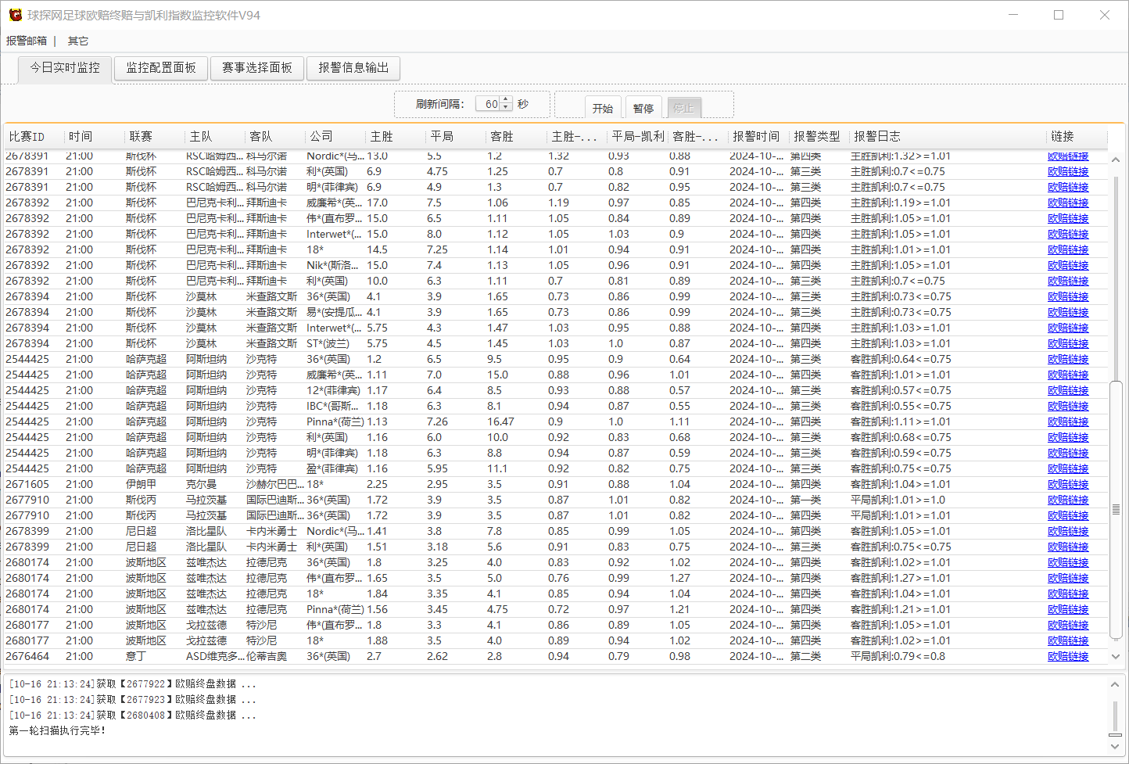Open 欧赔链接 in the 客胜凯利:1.11>=1.01 row
1129x764 pixels.
click(1068, 422)
